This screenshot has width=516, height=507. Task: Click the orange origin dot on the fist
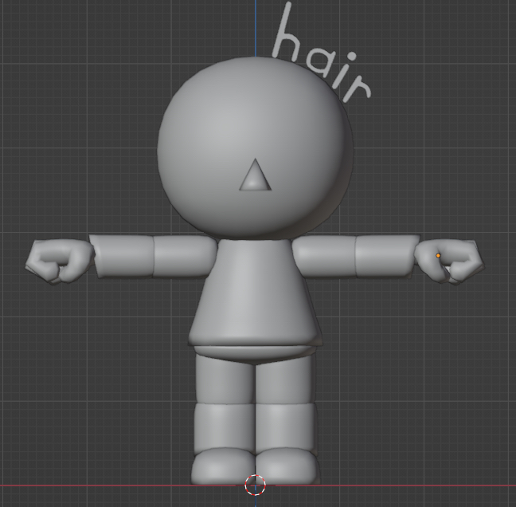[x=438, y=256]
